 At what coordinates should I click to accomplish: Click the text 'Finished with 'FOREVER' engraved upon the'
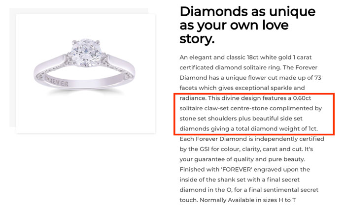click(245, 170)
